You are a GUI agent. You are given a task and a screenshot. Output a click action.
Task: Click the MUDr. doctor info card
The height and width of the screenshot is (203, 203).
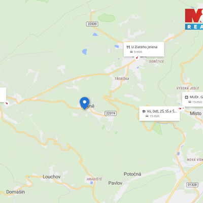(192, 99)
